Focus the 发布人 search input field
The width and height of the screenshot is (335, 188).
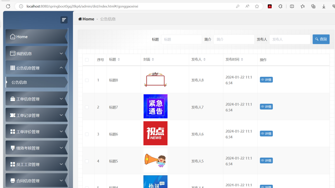(290, 39)
